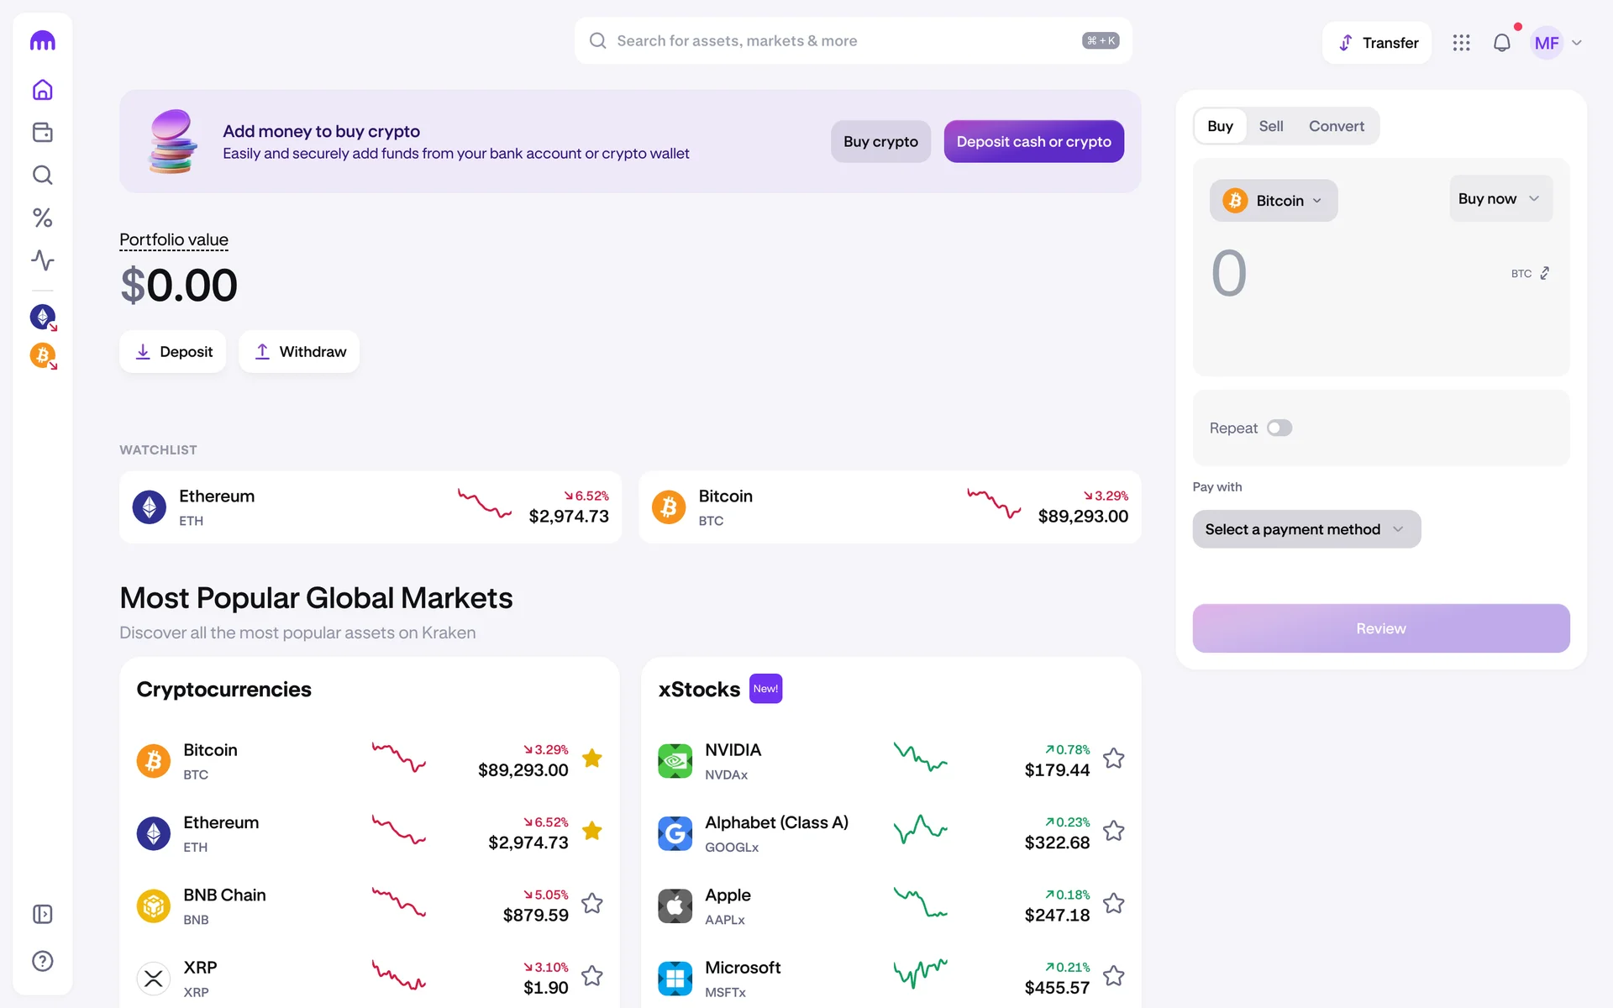The height and width of the screenshot is (1008, 1613).
Task: Click the Withdraw button
Action: pos(299,352)
